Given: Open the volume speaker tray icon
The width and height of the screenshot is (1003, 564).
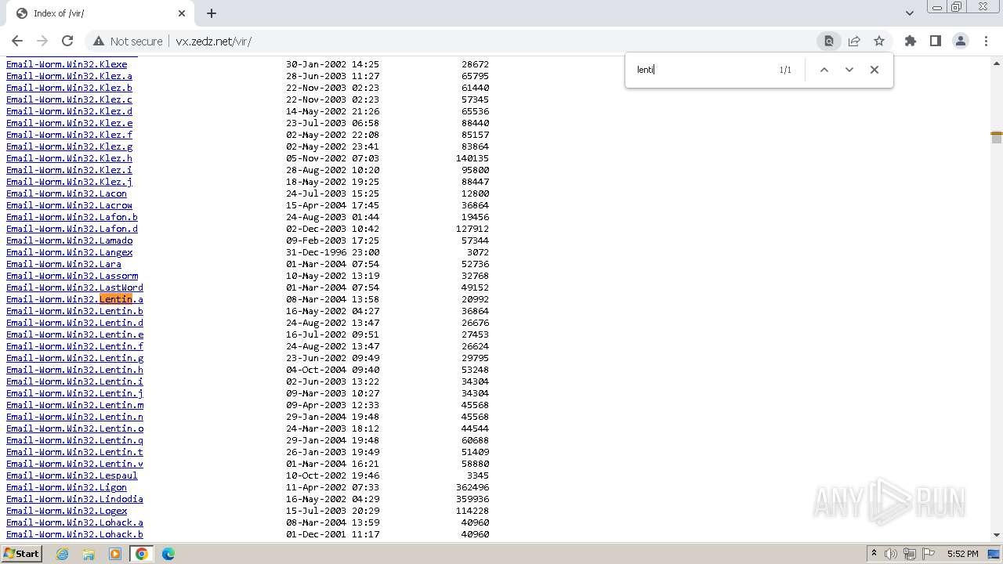Looking at the screenshot, I should tap(891, 554).
